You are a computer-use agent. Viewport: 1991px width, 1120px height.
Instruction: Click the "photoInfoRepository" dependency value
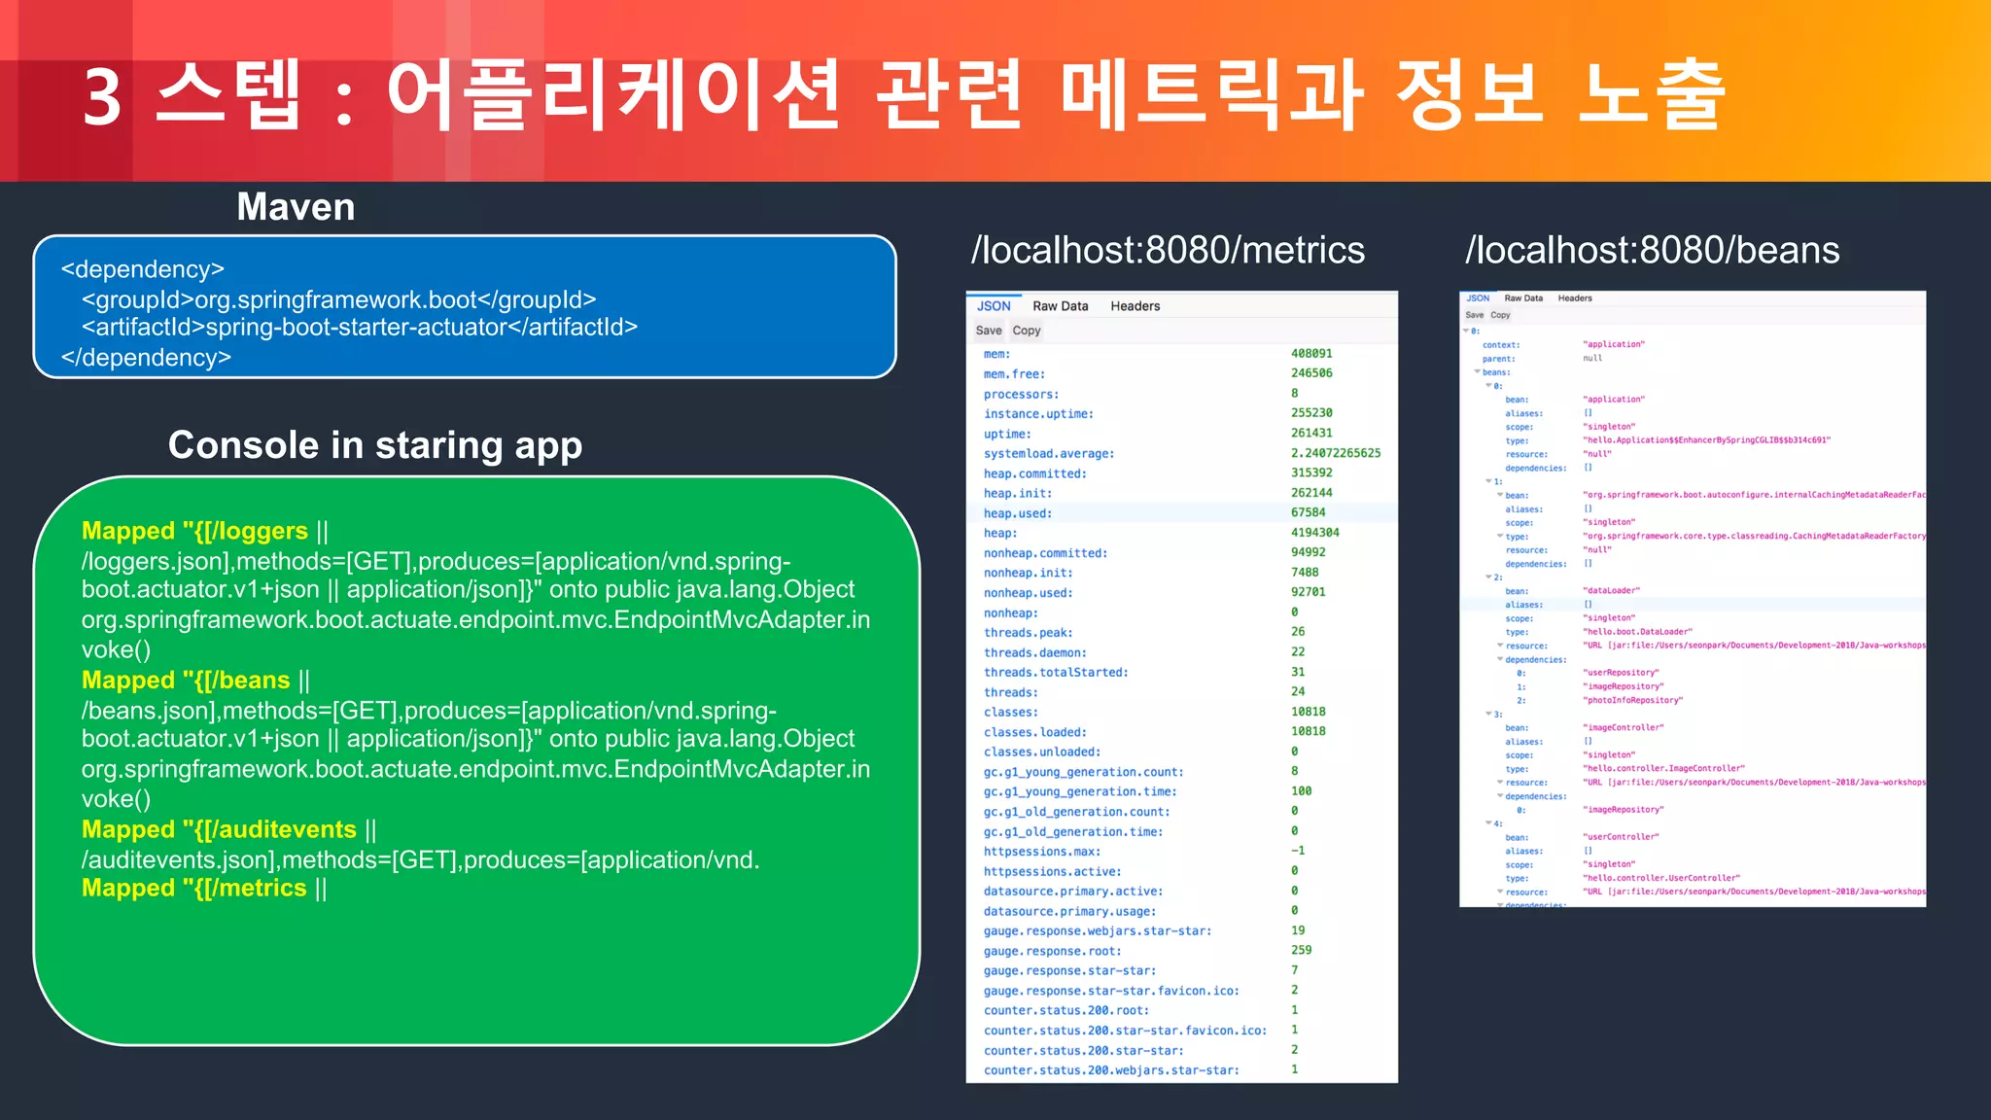pos(1632,700)
